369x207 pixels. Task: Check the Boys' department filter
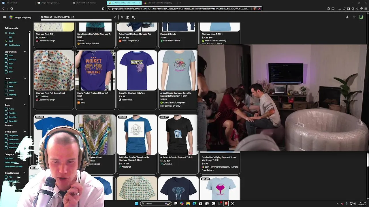(6, 64)
